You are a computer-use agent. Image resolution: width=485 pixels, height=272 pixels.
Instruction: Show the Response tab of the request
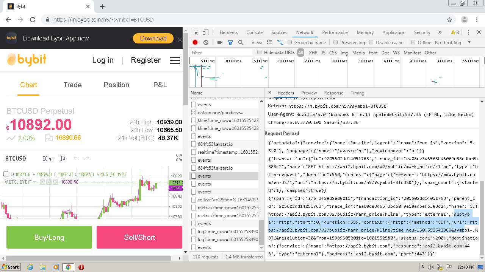pyautogui.click(x=334, y=93)
